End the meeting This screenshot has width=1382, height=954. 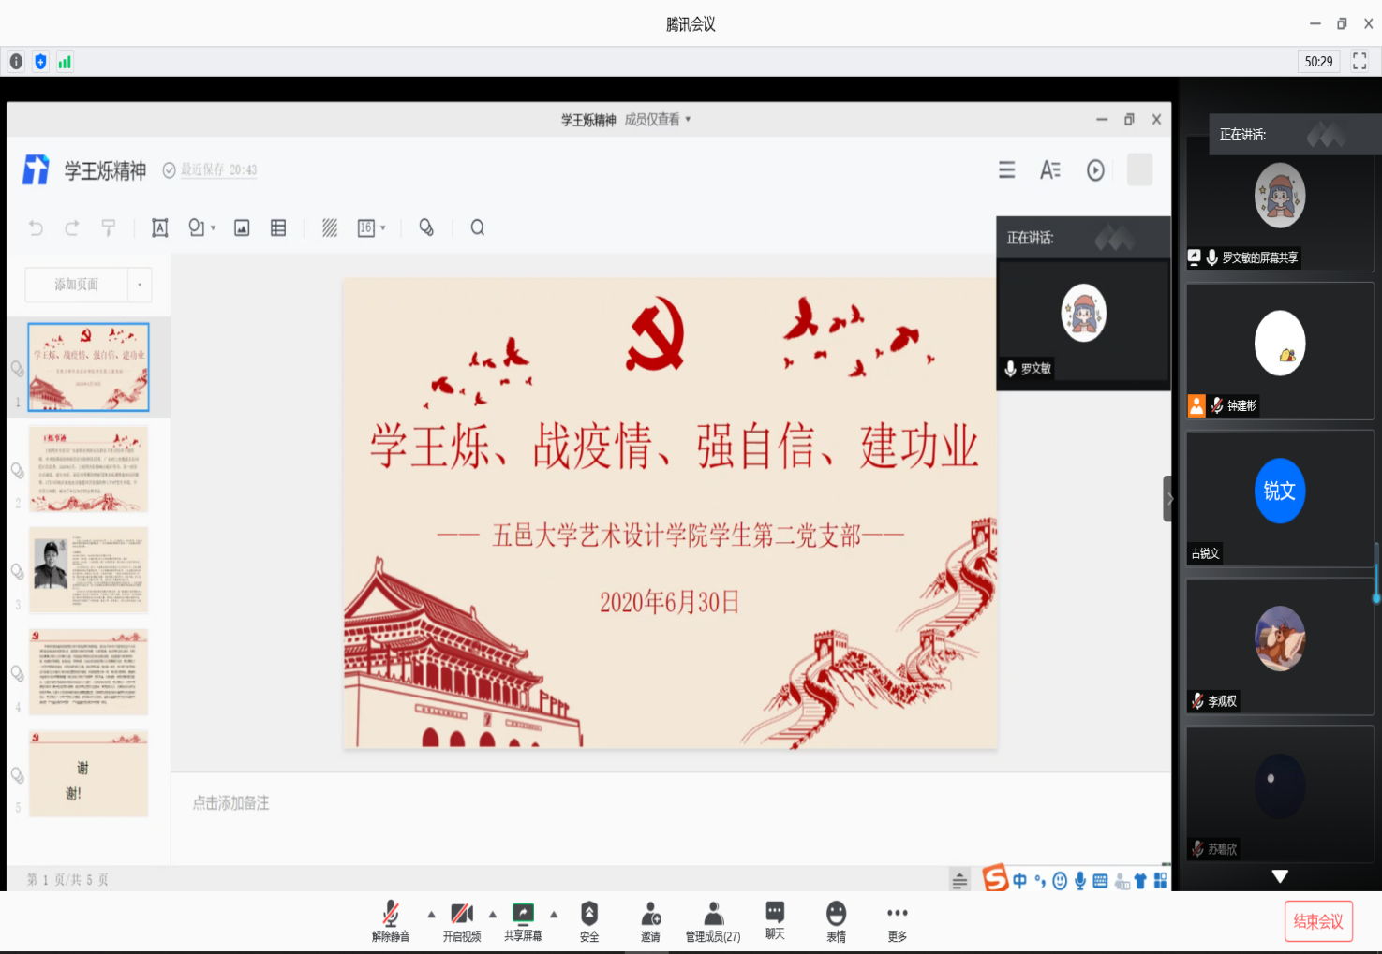tap(1318, 921)
